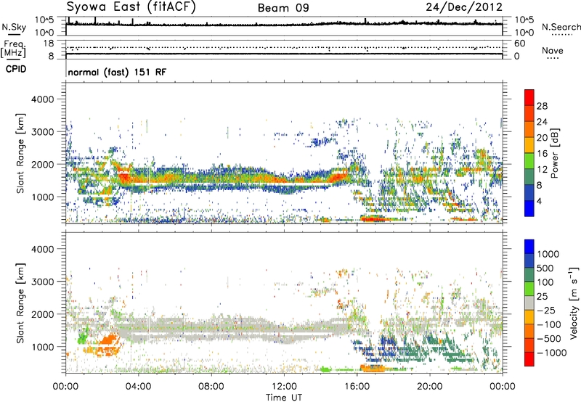Screen dimensions: 581x402
Task: Click the "Time UT" axis title
Action: 284,398
